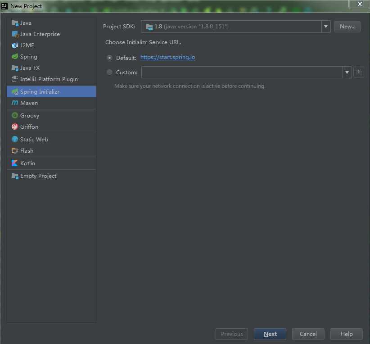The height and width of the screenshot is (344, 370).
Task: Click the Next button
Action: [x=270, y=334]
